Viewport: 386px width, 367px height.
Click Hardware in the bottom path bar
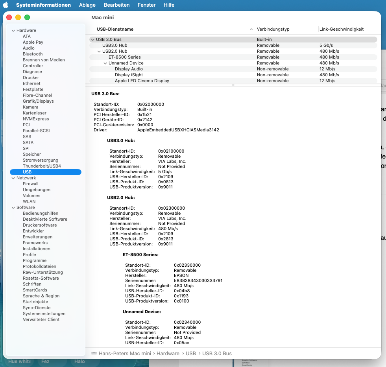pos(168,353)
